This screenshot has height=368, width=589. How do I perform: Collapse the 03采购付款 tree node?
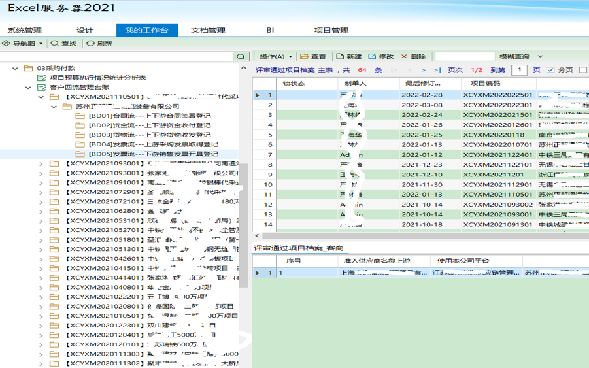point(15,69)
